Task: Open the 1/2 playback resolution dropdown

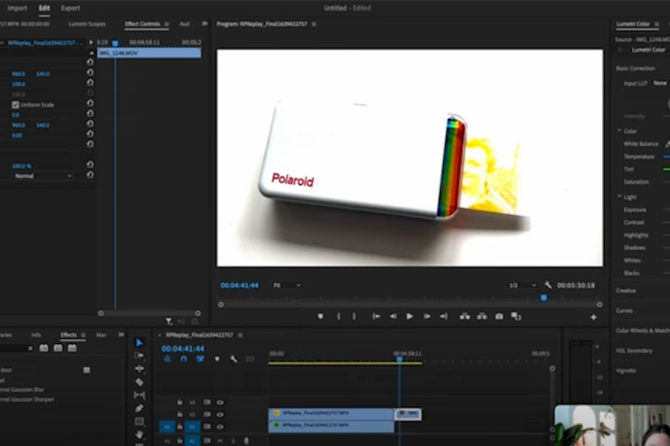Action: (522, 285)
